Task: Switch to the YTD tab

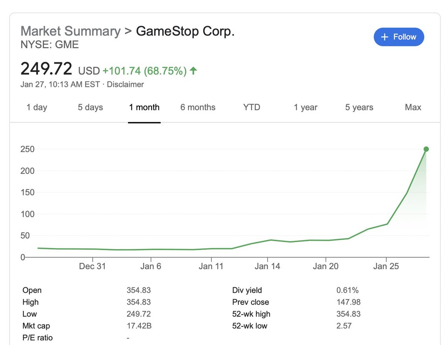Action: [x=252, y=107]
